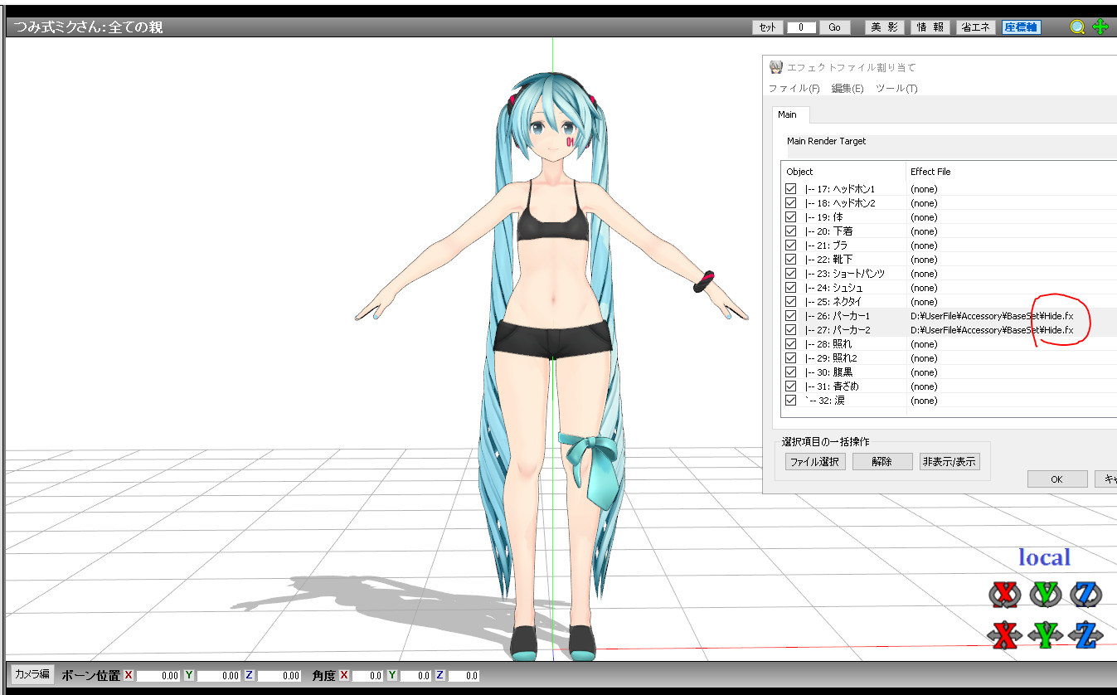Select the 27: パーカー2 Hide.fx effect path

(992, 330)
